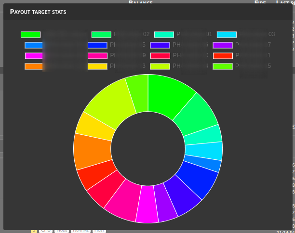Click the magenta legend swatch
Screen dimensions: 295x233
34,56
